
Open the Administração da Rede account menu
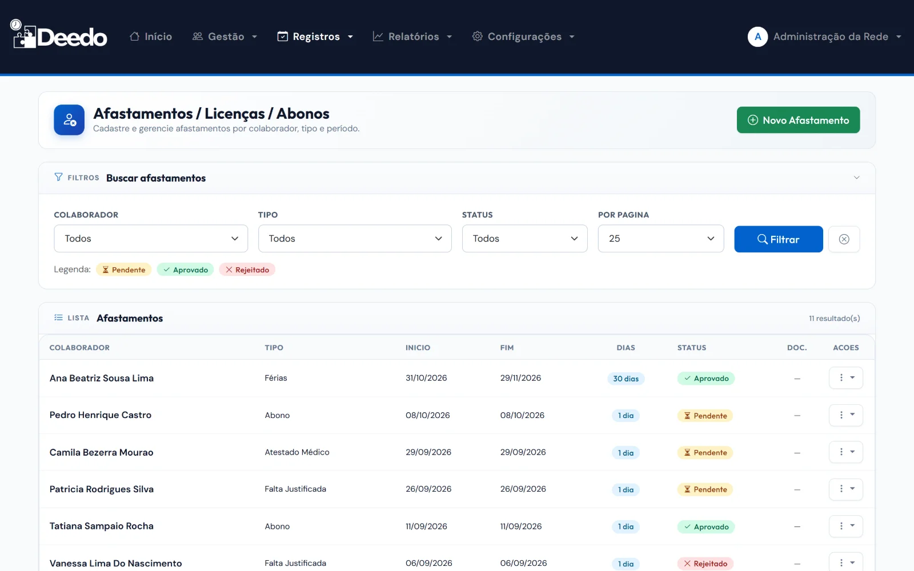pos(824,37)
